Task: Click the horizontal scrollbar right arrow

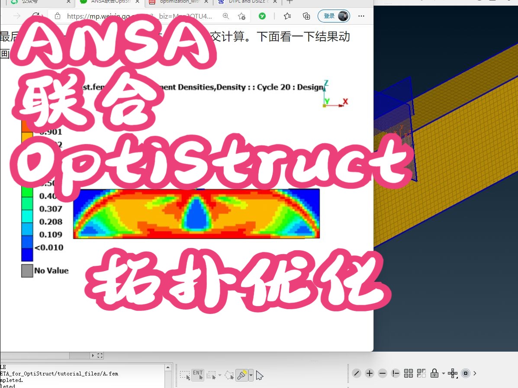Action: (x=93, y=356)
